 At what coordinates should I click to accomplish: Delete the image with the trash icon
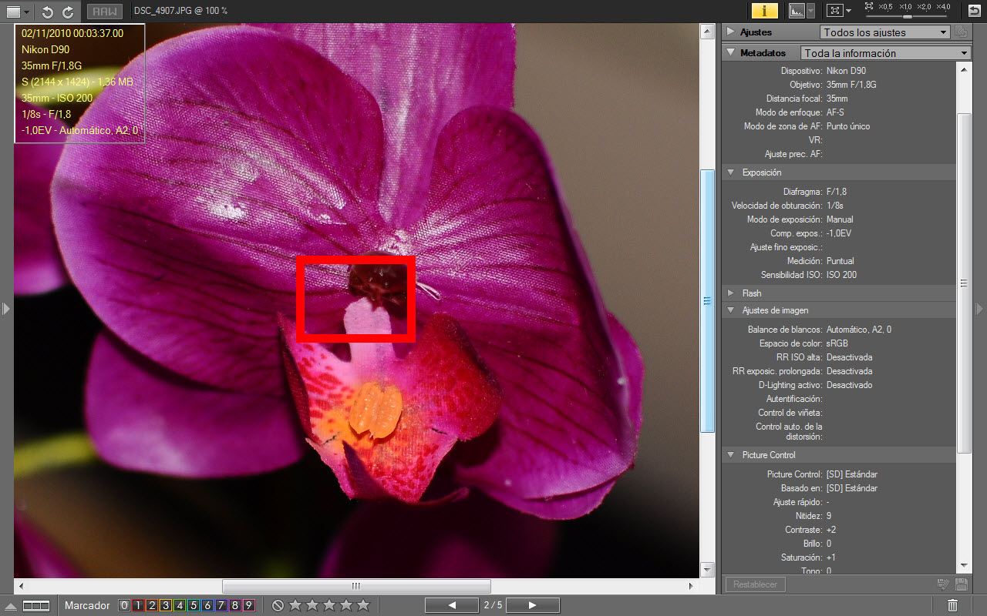953,605
